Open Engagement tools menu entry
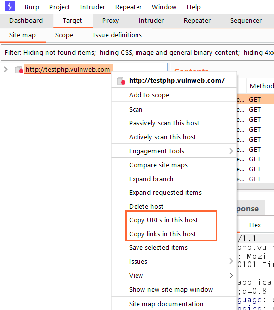This screenshot has width=274, height=310. [174, 151]
